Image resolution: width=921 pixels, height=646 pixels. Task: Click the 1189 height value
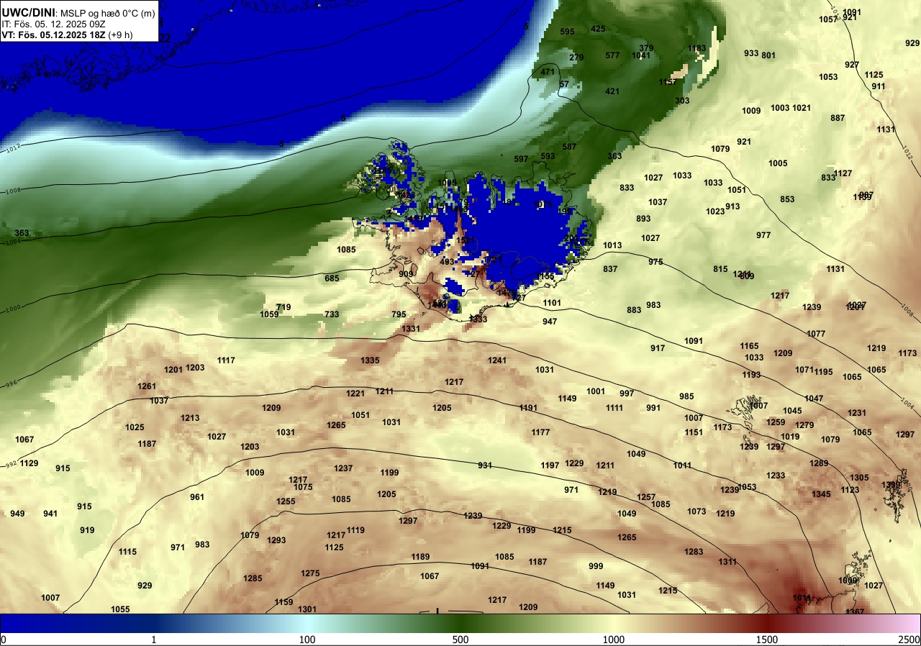point(420,557)
